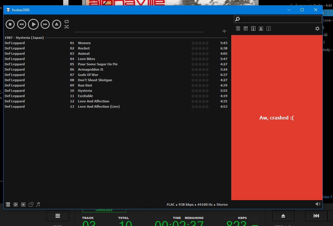Click the 5:43 duration of Women
The image size is (333, 226).
coord(224,43)
